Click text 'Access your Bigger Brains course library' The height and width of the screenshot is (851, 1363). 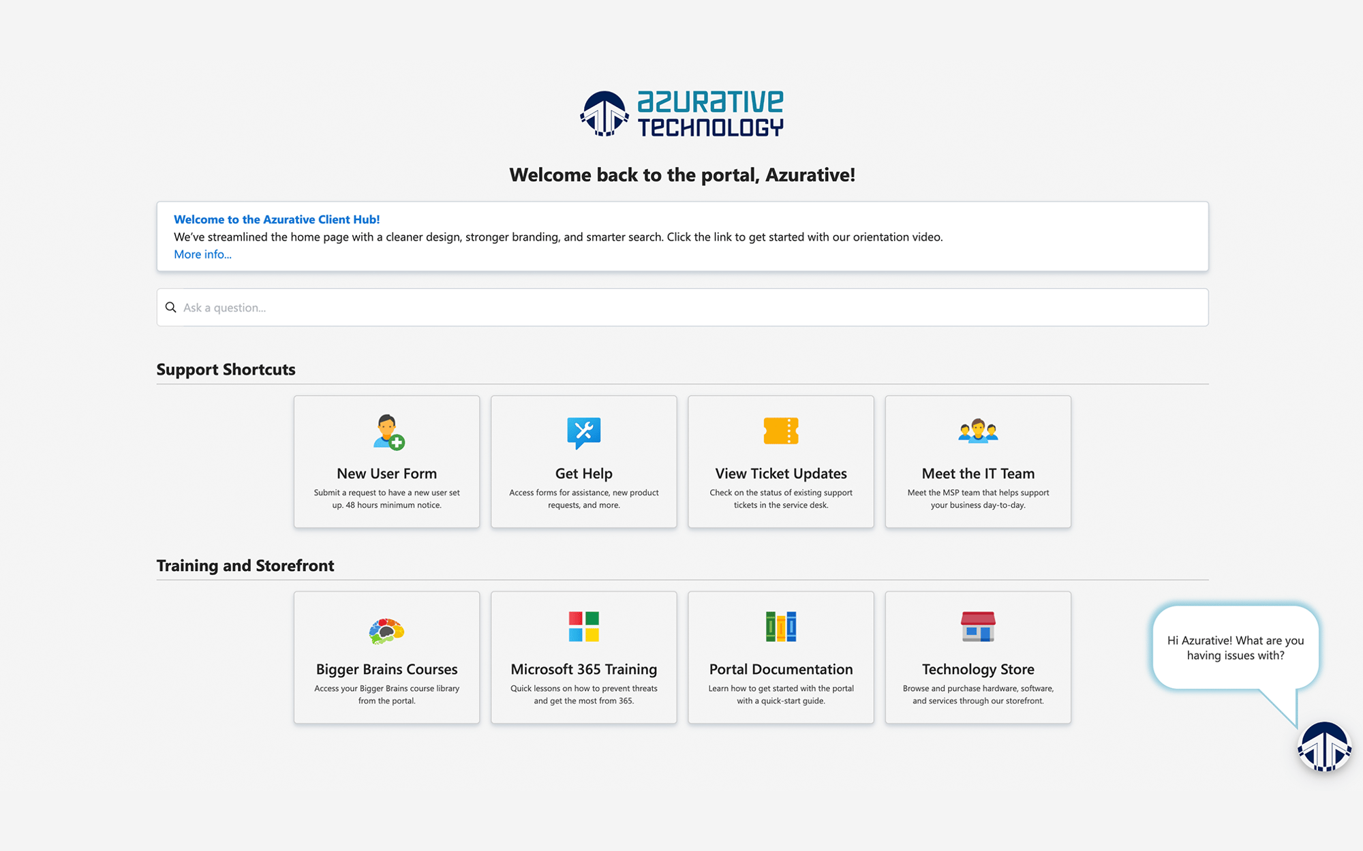click(386, 688)
